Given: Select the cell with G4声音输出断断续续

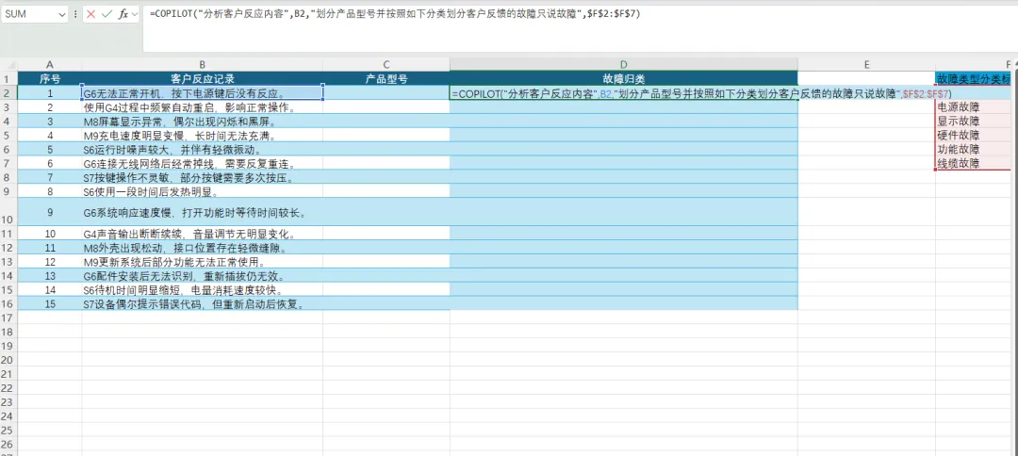Looking at the screenshot, I should 203,234.
